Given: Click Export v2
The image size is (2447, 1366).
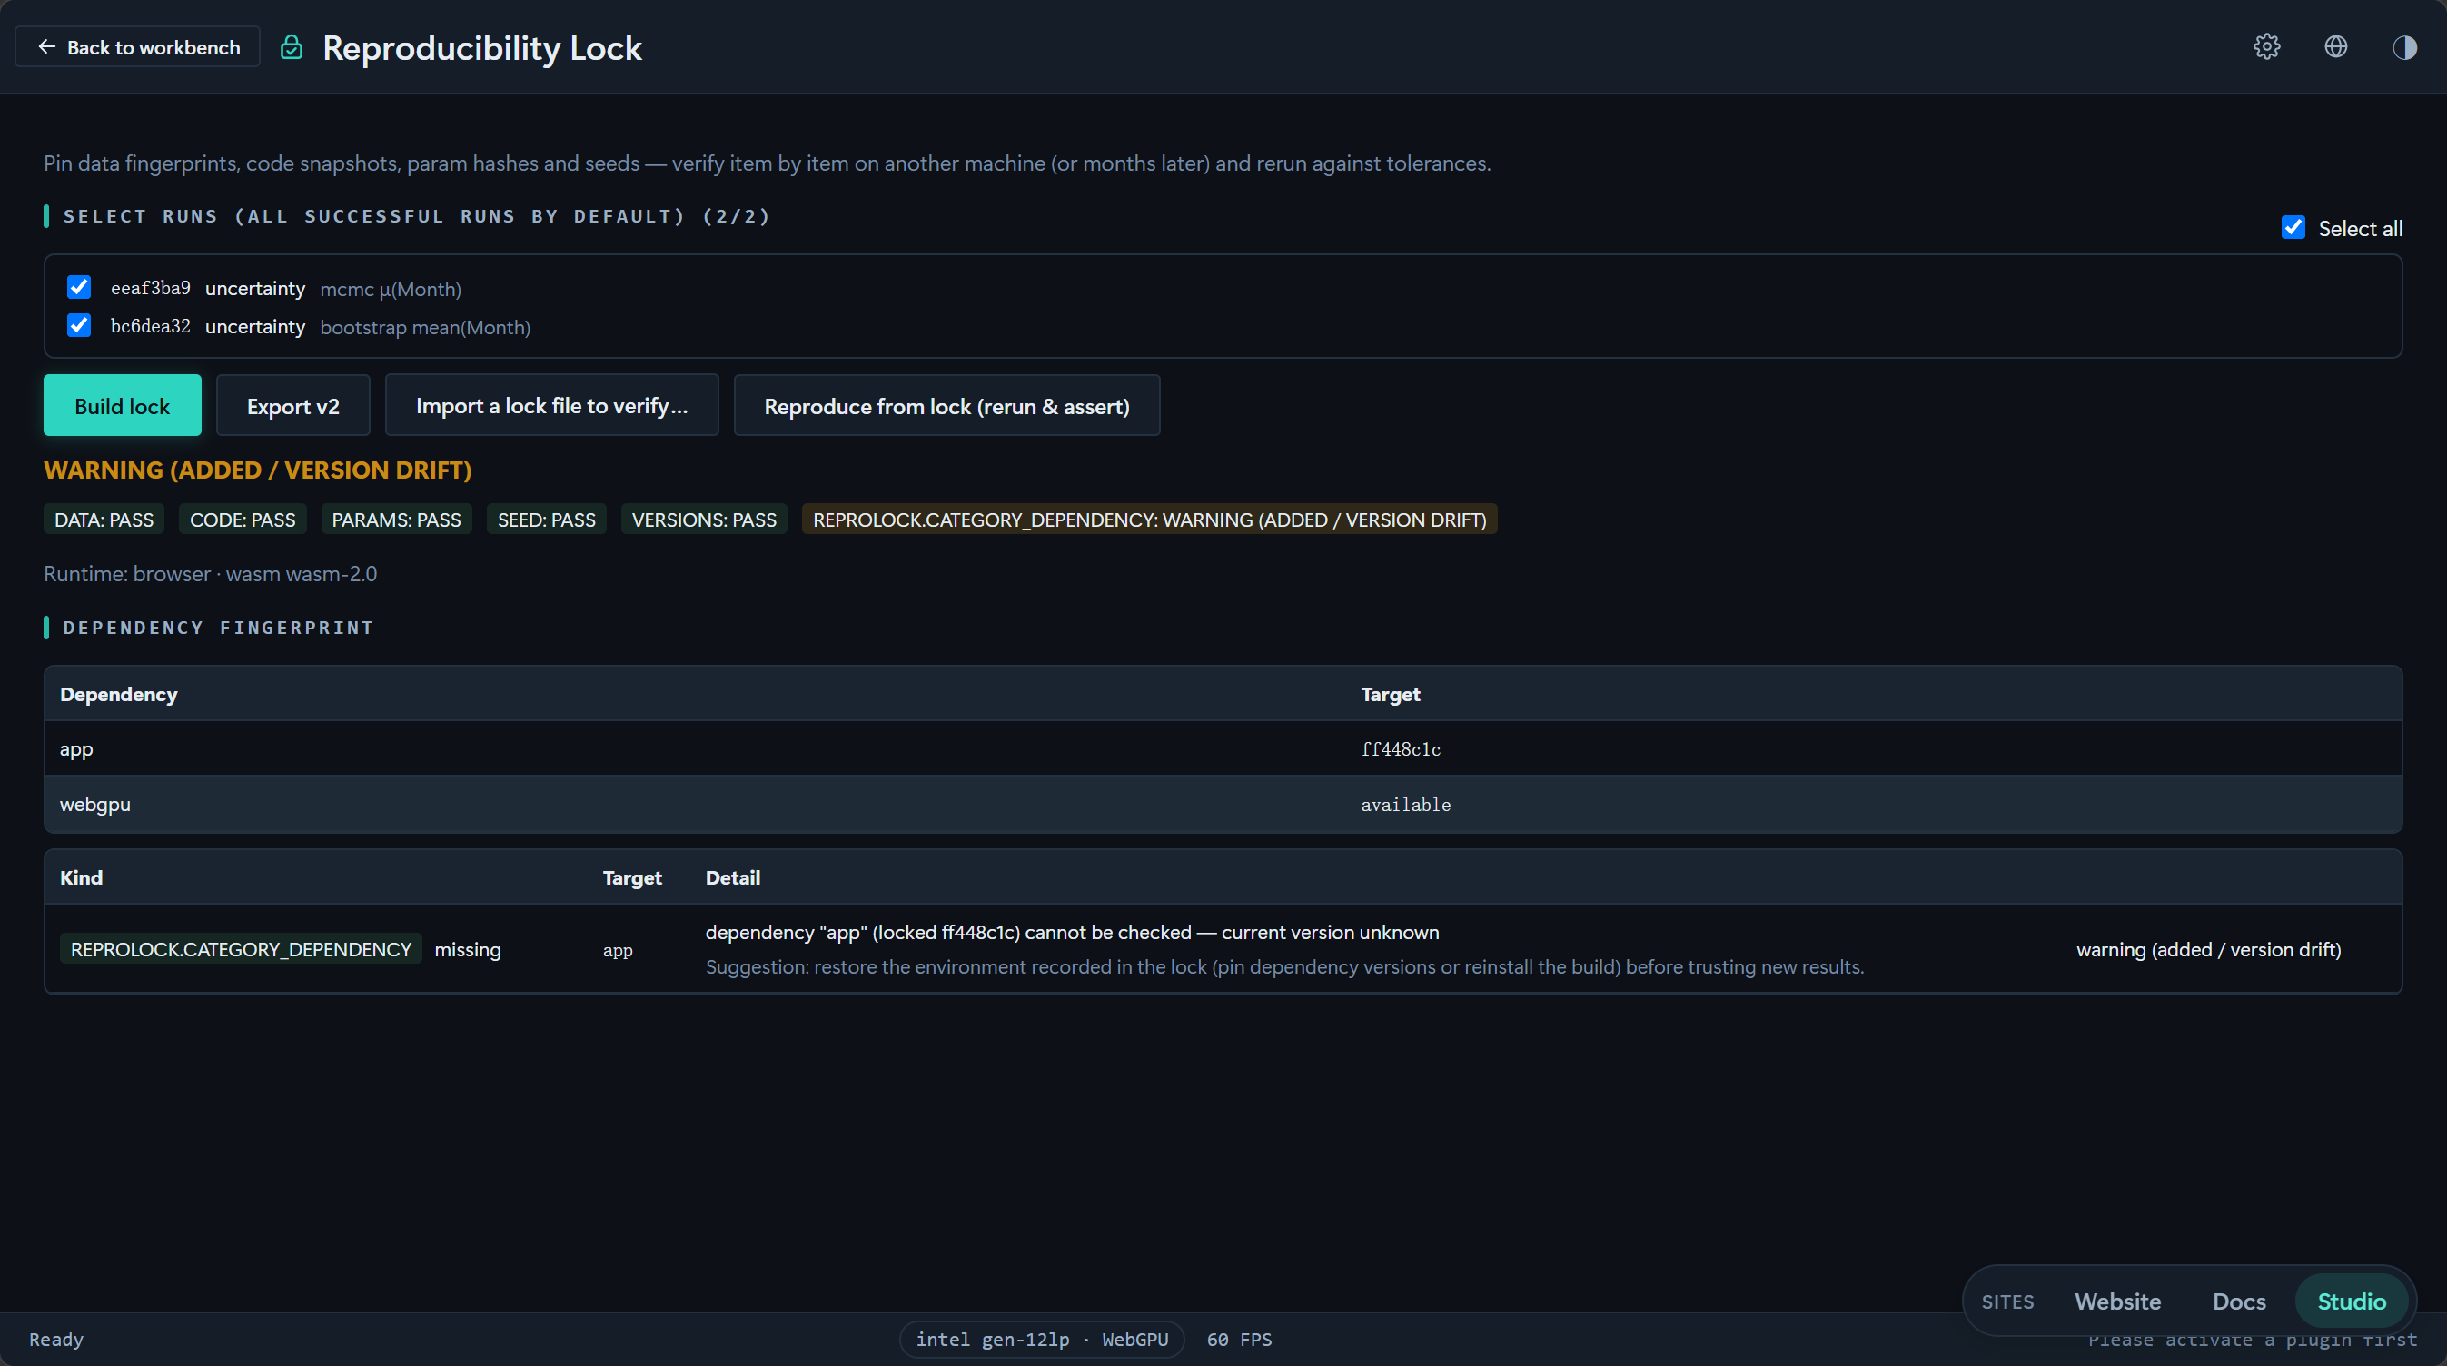Looking at the screenshot, I should [x=292, y=406].
